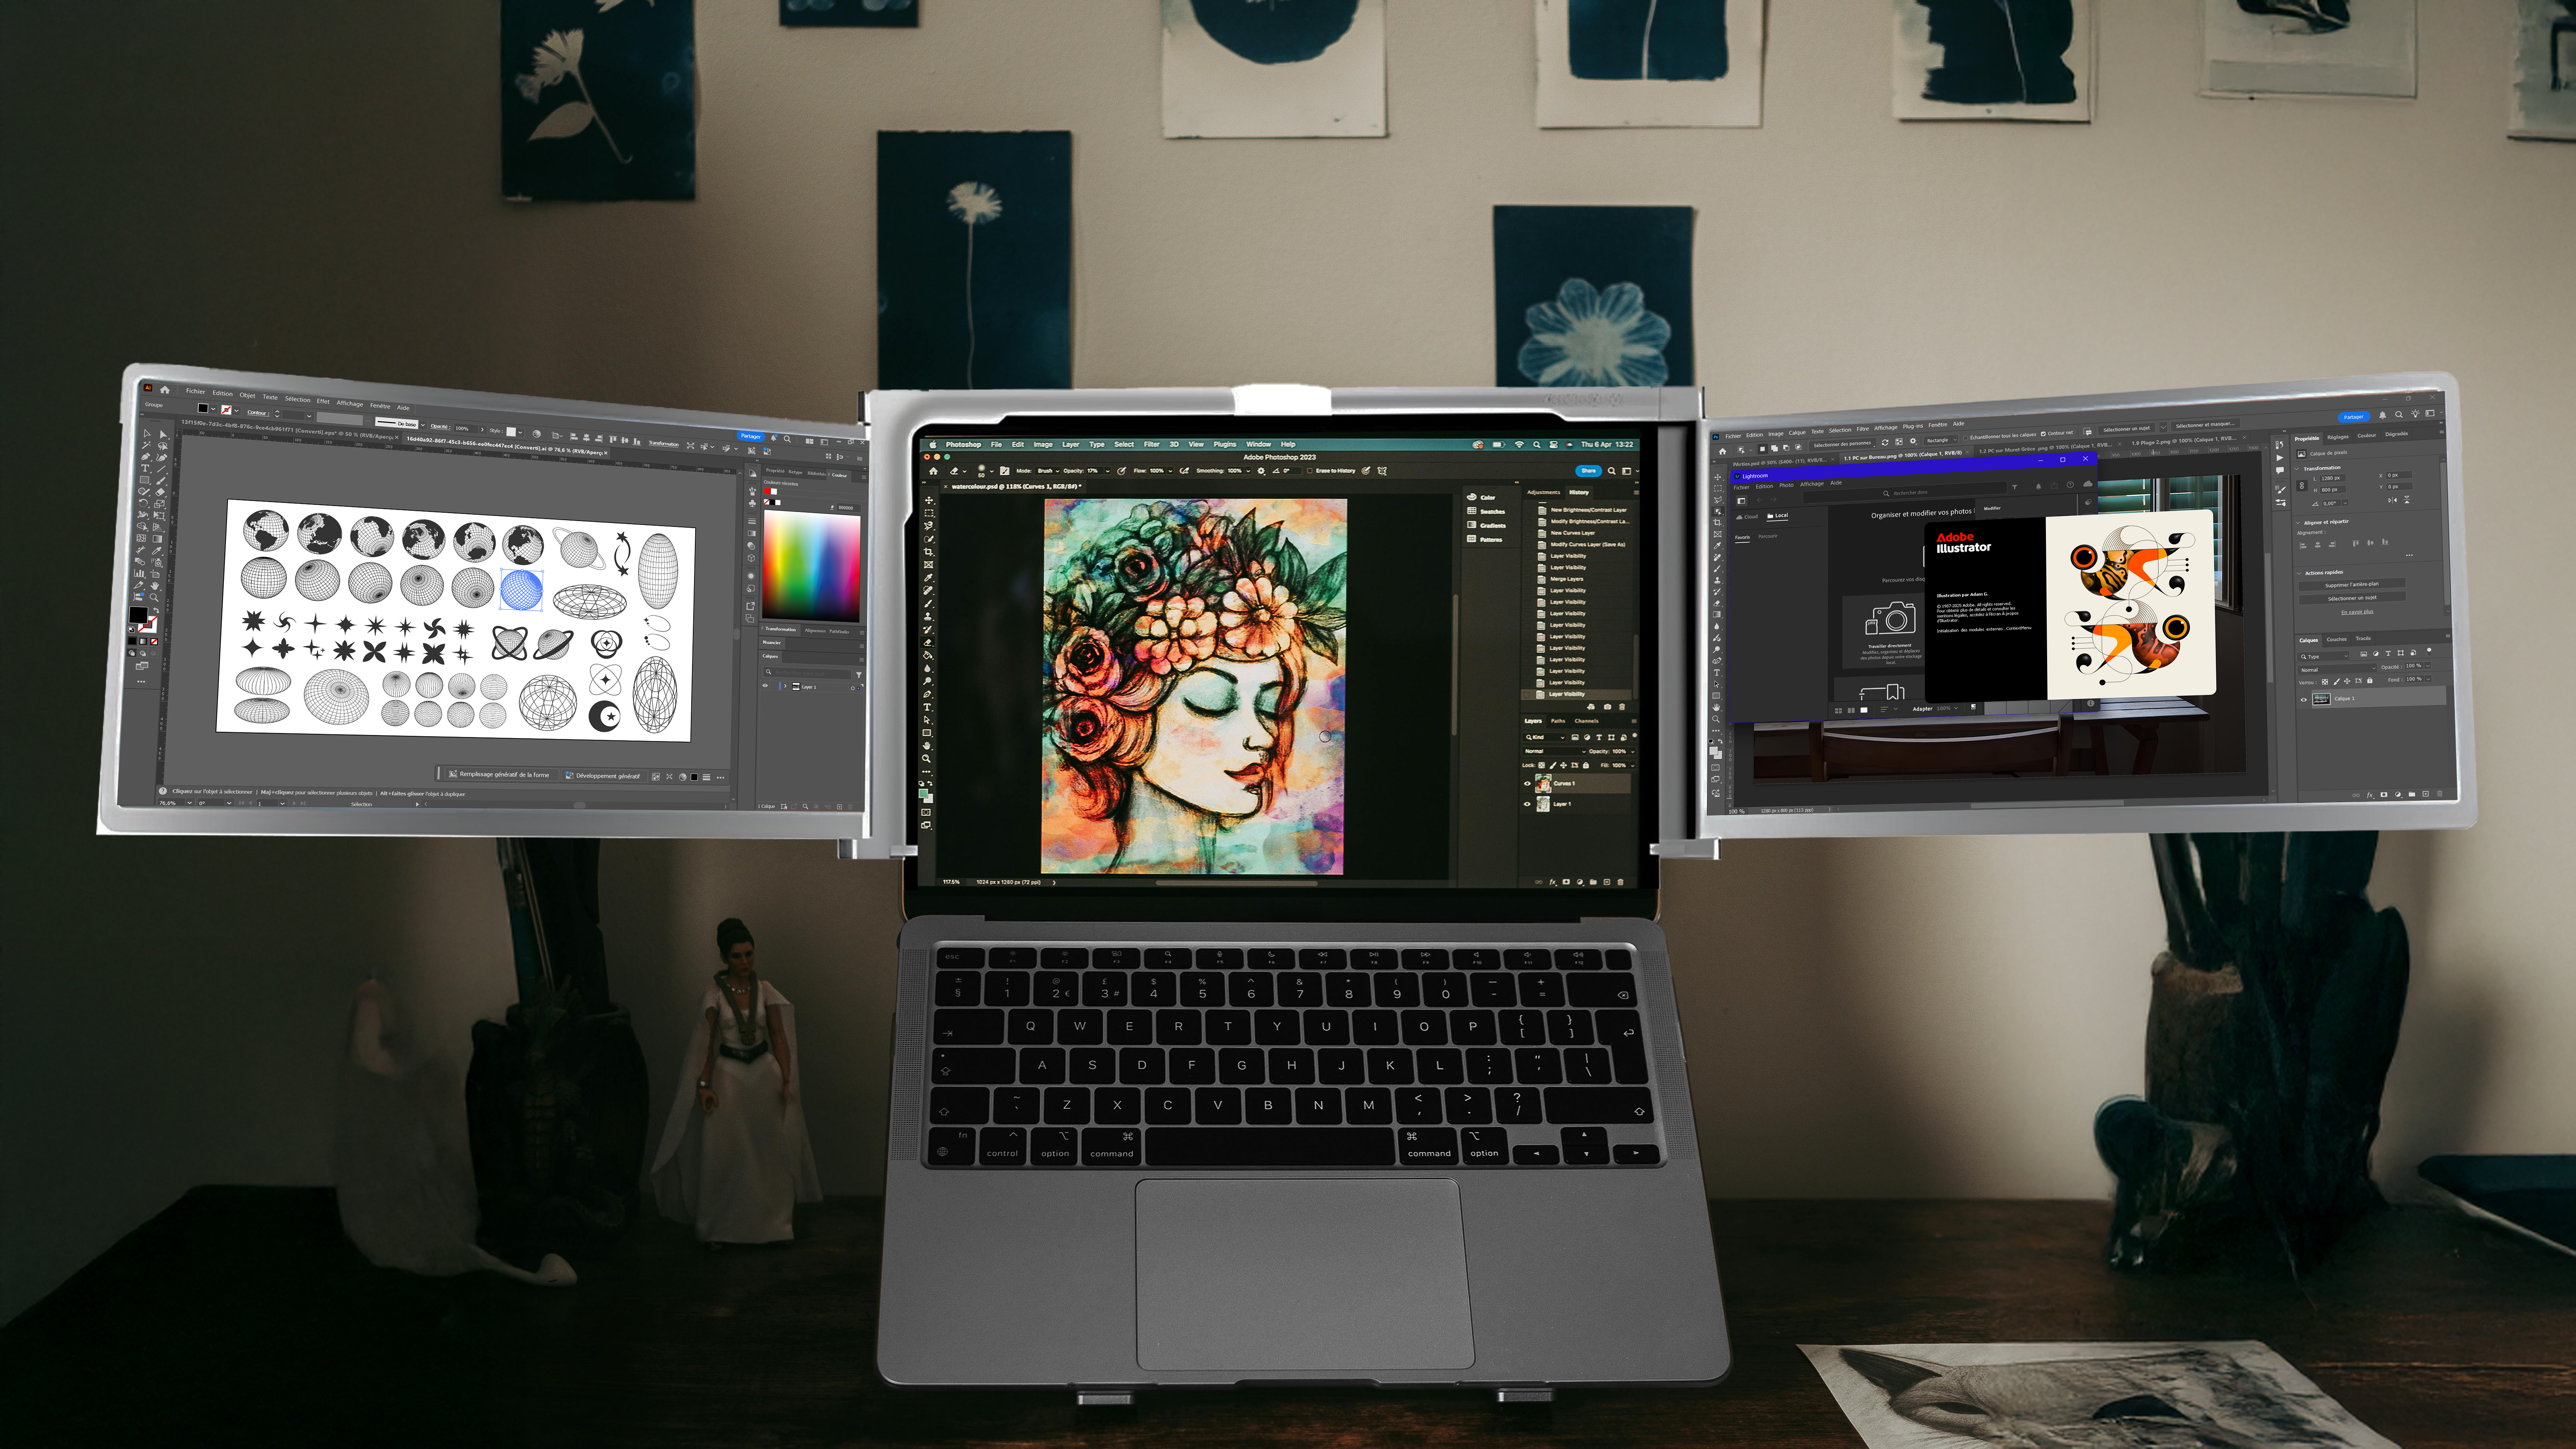Open the Filter menu in the Photoshop menu bar
Viewport: 2576px width, 1449px height.
tap(1151, 444)
